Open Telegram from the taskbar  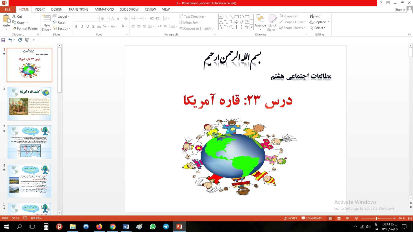coord(166,227)
